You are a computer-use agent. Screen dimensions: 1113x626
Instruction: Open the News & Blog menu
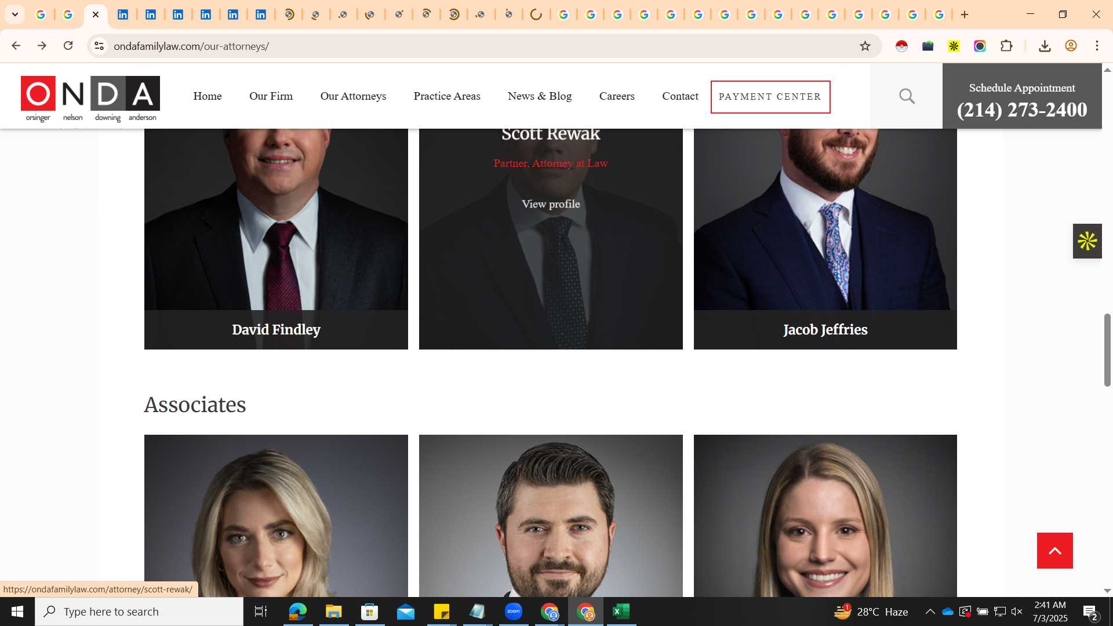(x=540, y=96)
